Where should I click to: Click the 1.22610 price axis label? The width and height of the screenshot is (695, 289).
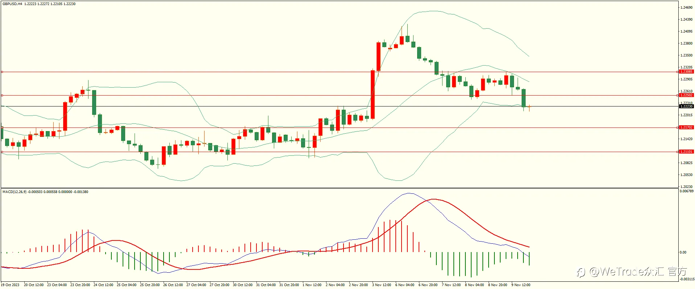click(686, 91)
